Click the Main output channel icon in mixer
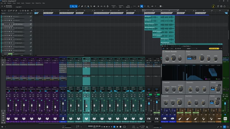Viewport: 230px width, 129px height. 225,119
